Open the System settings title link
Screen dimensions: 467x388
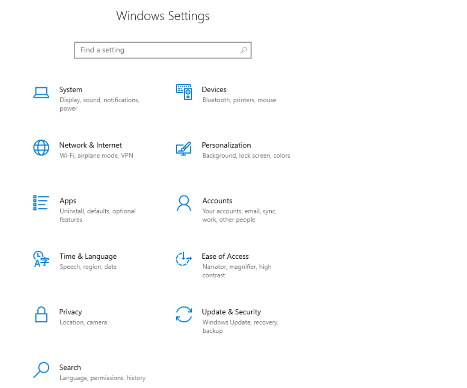[x=71, y=90]
